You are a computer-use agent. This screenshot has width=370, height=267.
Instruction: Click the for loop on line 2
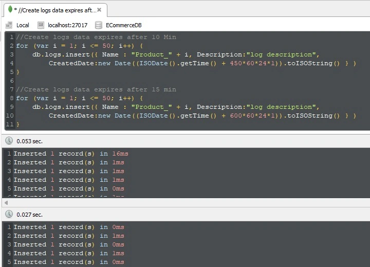tap(79, 46)
